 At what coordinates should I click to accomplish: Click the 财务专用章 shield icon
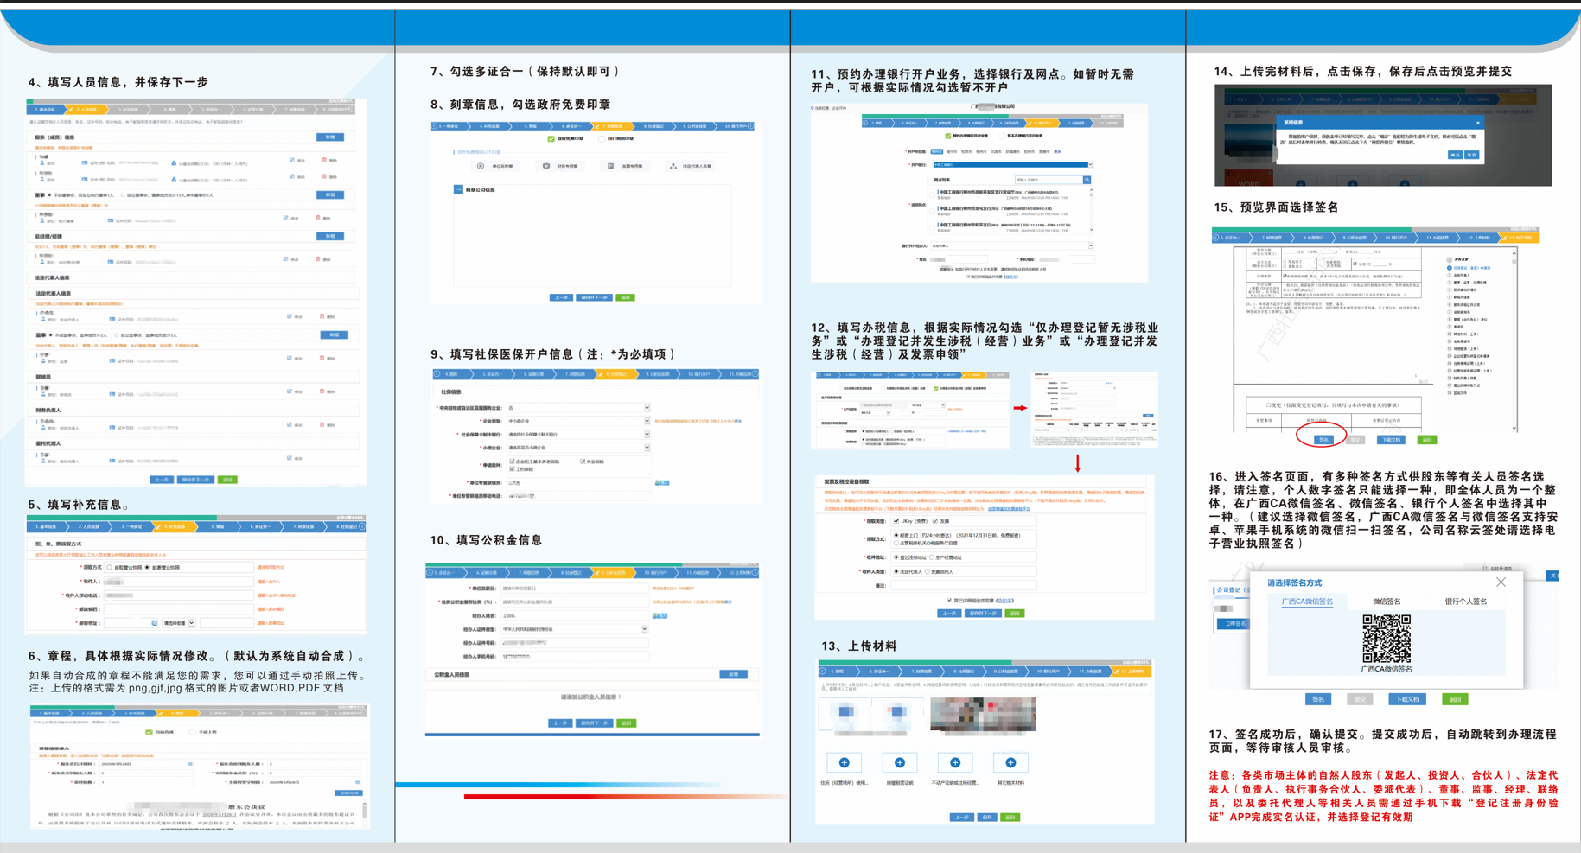pyautogui.click(x=546, y=166)
